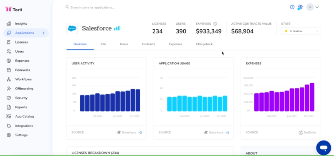
Task: Open help with the question mark icon
Action: 292,7
